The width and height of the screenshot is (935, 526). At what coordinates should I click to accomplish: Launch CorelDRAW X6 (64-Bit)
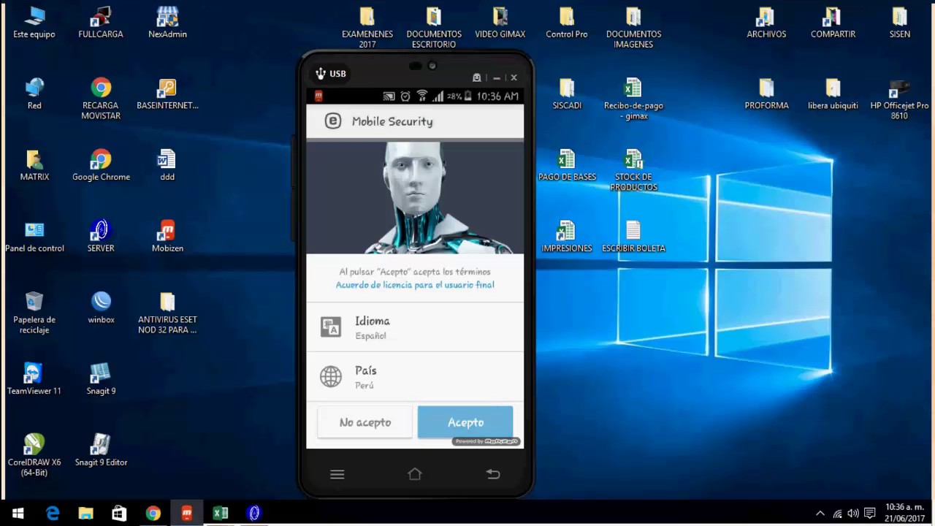pyautogui.click(x=34, y=456)
